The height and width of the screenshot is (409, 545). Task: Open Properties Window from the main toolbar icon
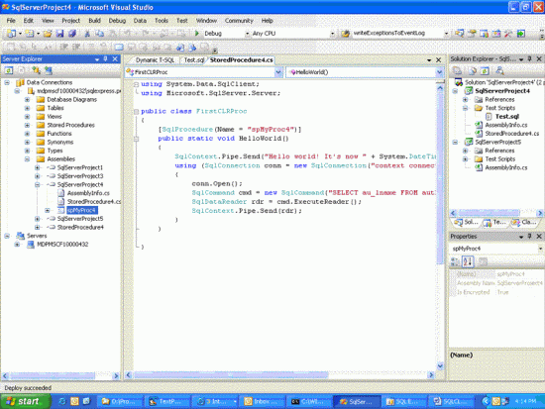click(472, 34)
